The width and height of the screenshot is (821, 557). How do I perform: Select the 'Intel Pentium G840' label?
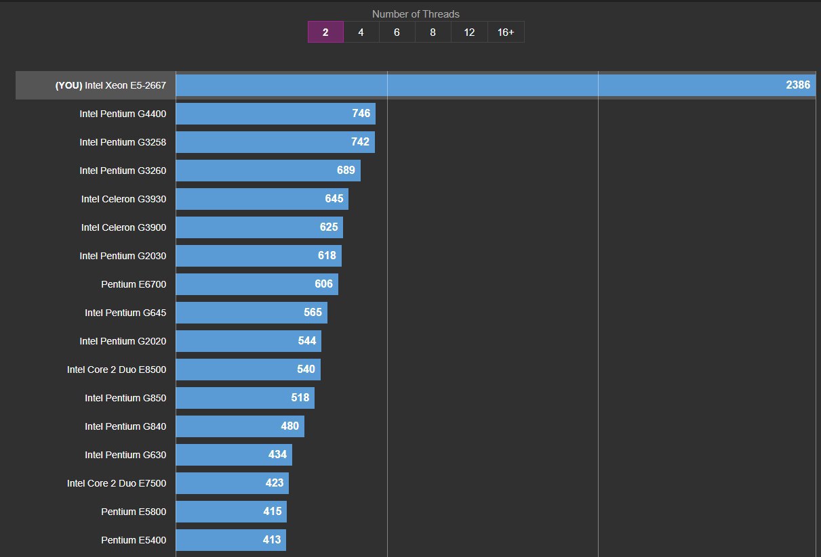[x=125, y=426]
